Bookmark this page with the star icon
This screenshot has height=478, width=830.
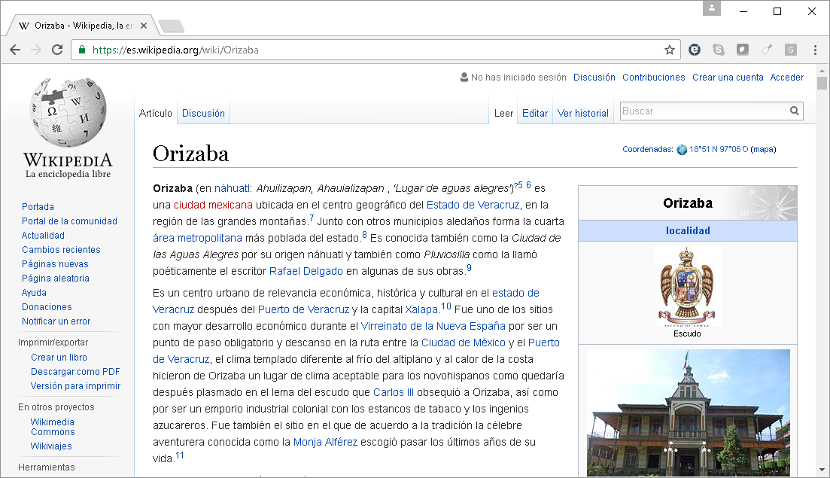(x=670, y=50)
